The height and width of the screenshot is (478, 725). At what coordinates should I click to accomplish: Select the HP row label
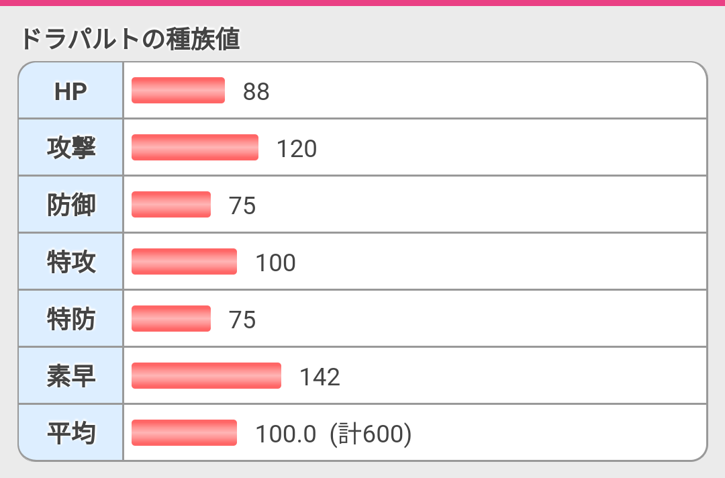click(x=71, y=91)
